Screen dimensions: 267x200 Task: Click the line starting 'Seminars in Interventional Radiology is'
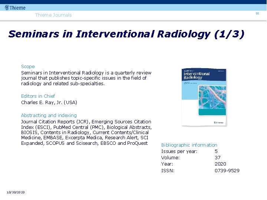pos(86,73)
